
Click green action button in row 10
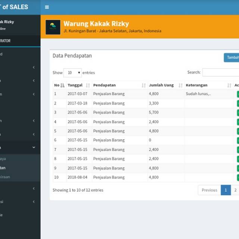(x=238, y=177)
